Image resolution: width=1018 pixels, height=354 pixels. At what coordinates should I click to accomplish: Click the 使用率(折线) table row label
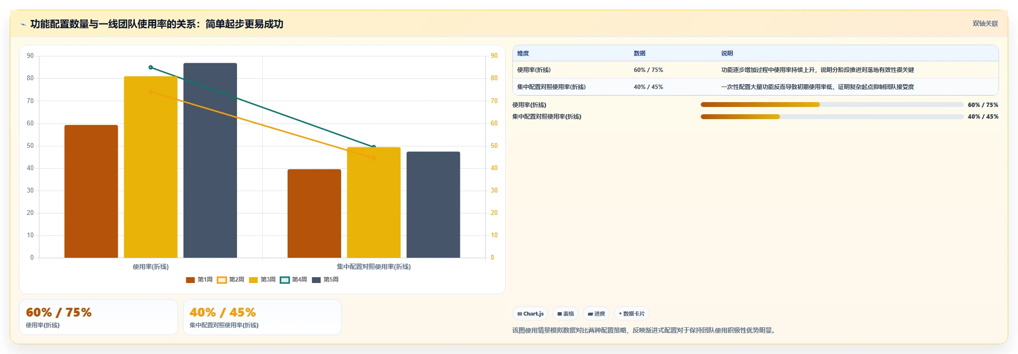[x=534, y=70]
